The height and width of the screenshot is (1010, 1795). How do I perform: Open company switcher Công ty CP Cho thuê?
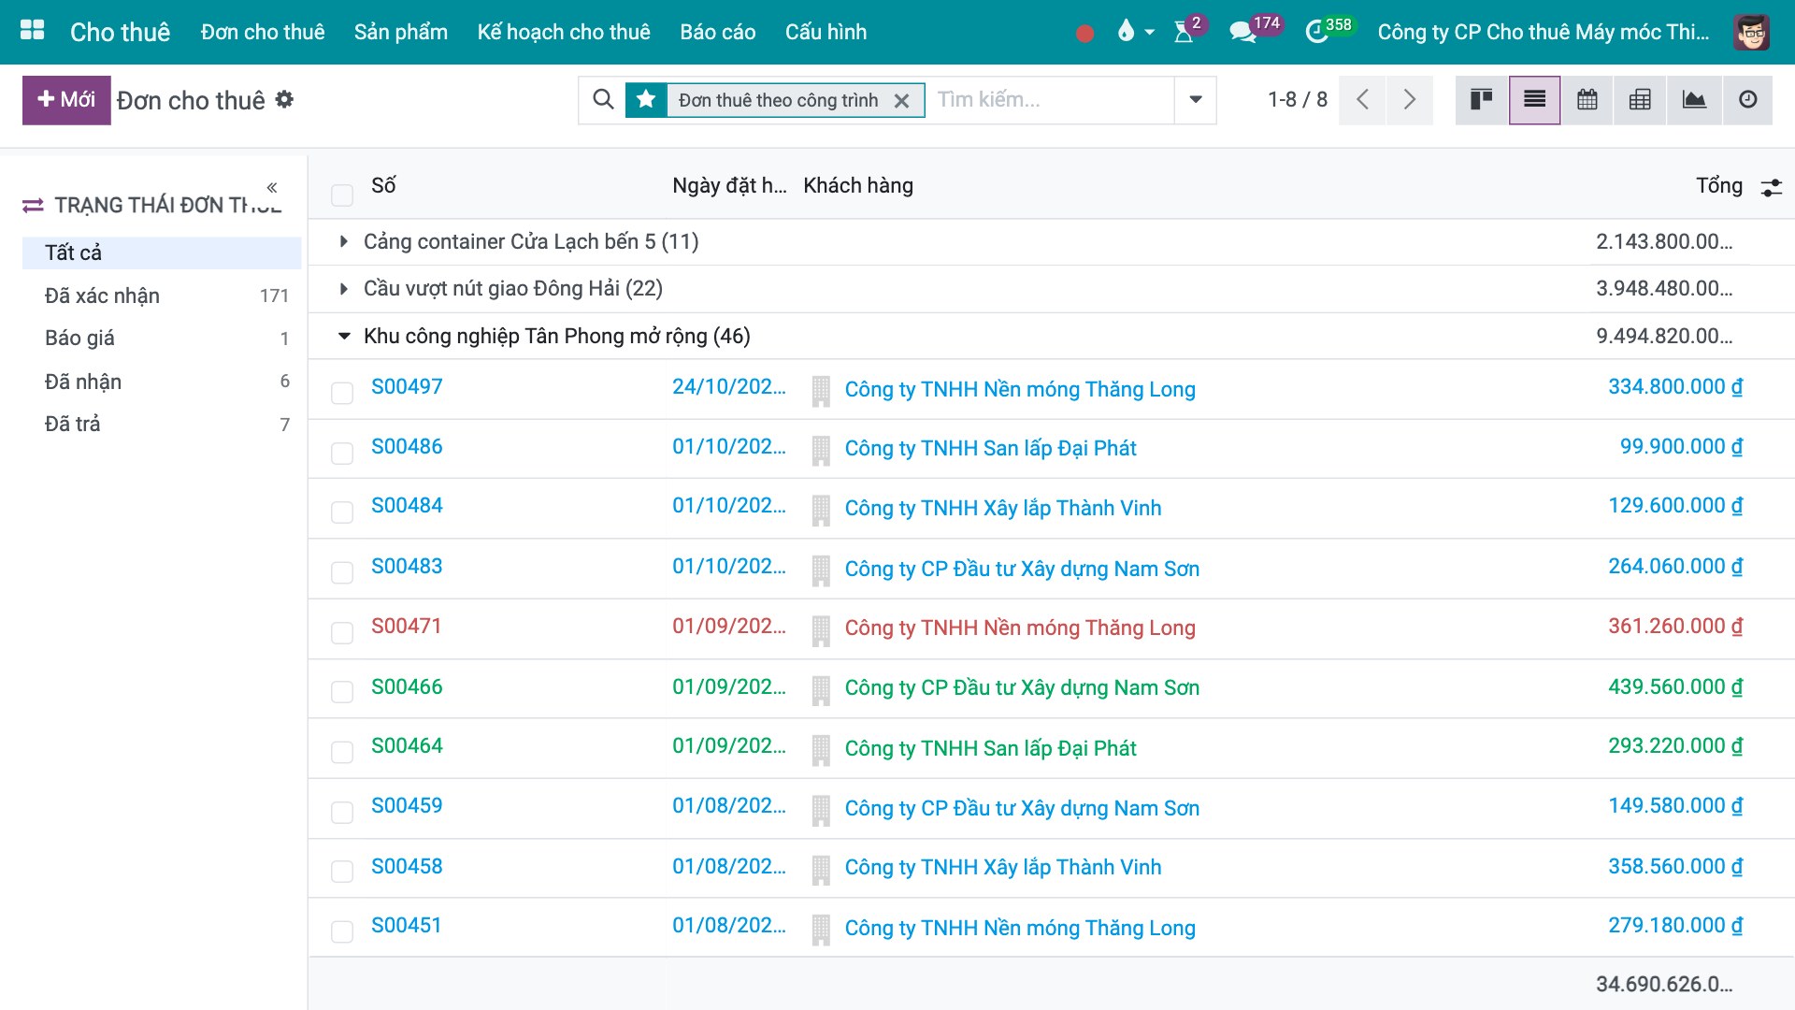[1543, 32]
